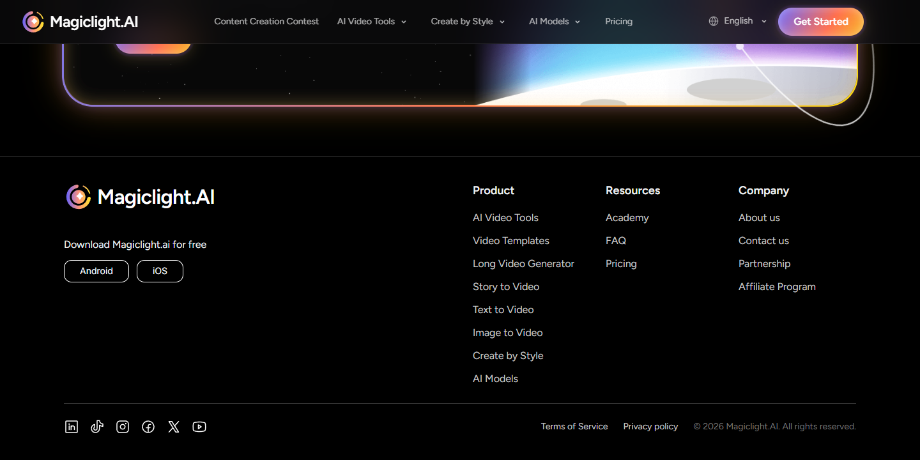Go to Content Creation Contest
The image size is (920, 460).
pyautogui.click(x=266, y=21)
